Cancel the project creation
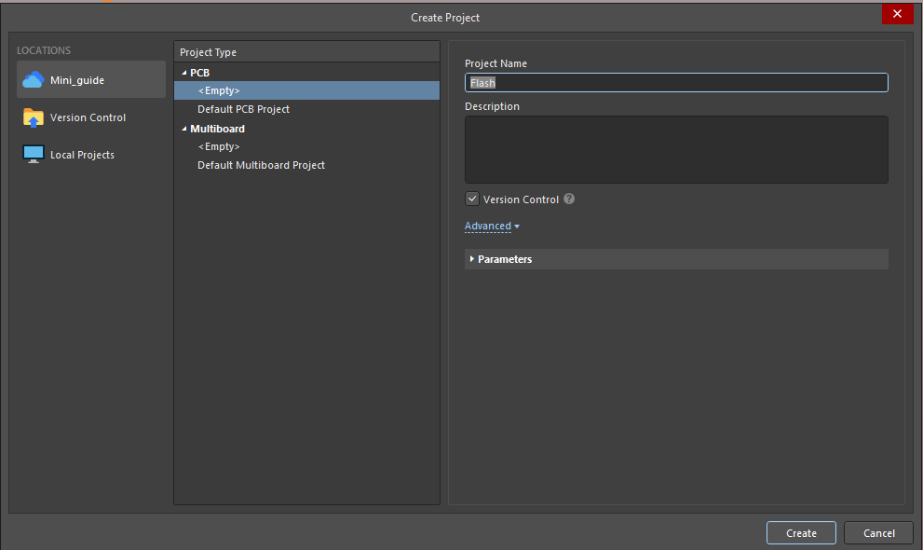The height and width of the screenshot is (550, 923). point(877,532)
